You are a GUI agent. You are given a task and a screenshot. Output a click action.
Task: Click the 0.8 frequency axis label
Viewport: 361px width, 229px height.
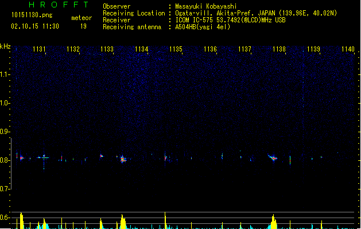[x=5, y=160]
